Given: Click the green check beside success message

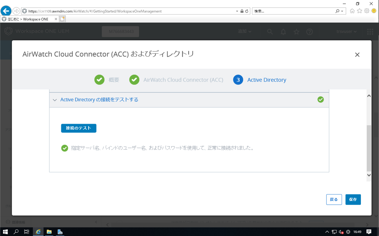Looking at the screenshot, I should click(65, 148).
